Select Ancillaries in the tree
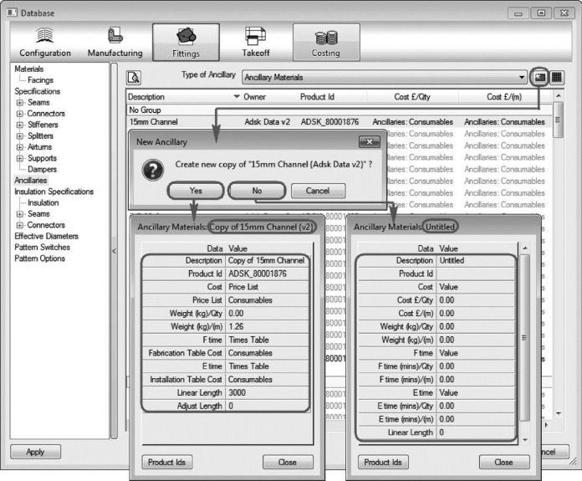Image resolution: width=582 pixels, height=481 pixels. click(31, 181)
